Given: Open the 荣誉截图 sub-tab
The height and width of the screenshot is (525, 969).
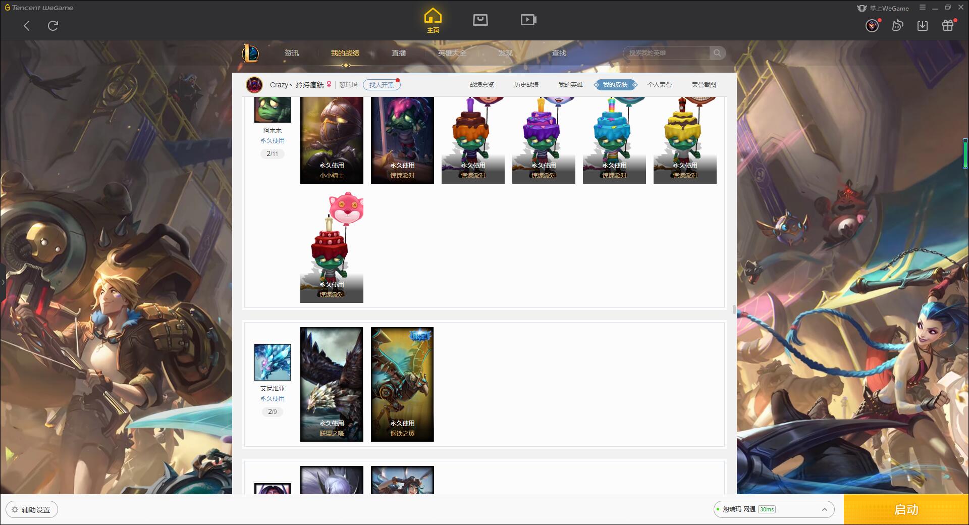Looking at the screenshot, I should pyautogui.click(x=704, y=85).
